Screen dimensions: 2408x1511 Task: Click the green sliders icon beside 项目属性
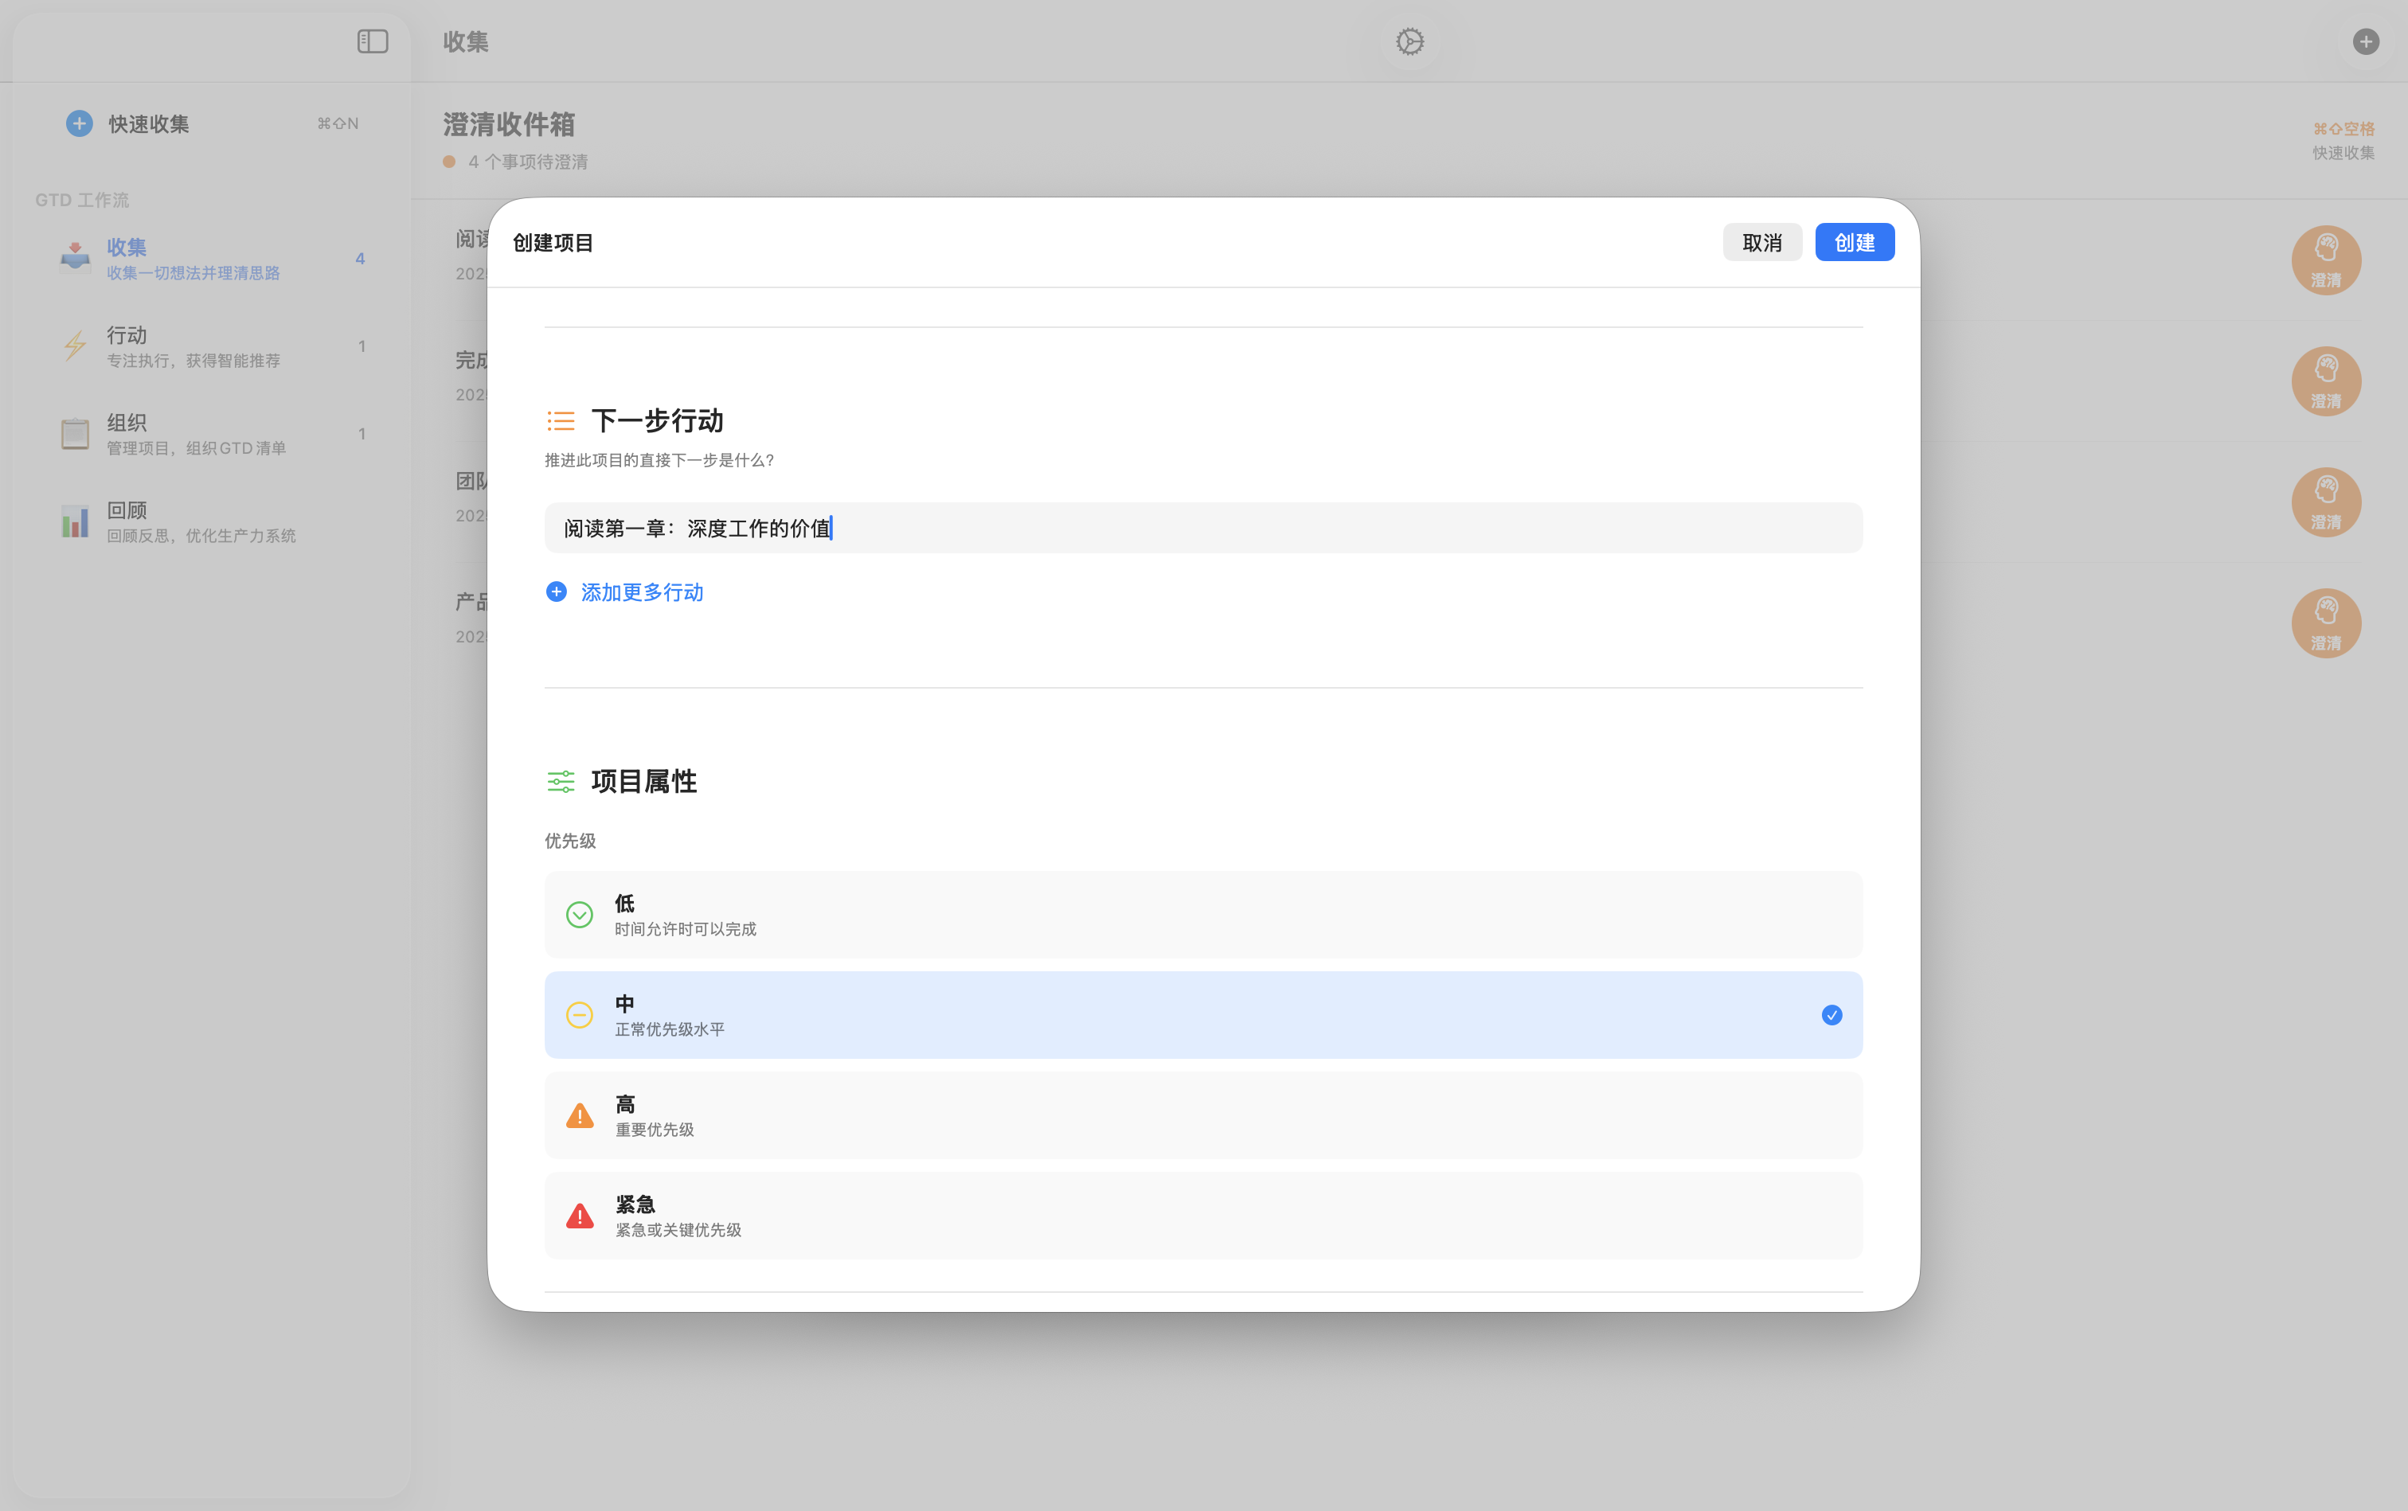pos(561,780)
